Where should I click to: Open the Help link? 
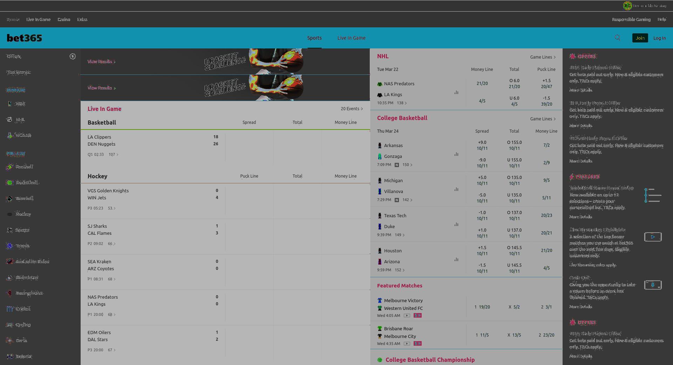pos(662,19)
